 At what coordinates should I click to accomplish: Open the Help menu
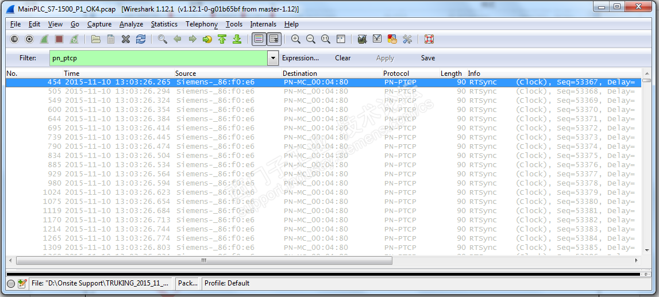(291, 24)
